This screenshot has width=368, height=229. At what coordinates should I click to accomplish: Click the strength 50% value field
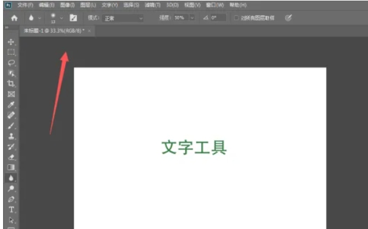coord(181,18)
